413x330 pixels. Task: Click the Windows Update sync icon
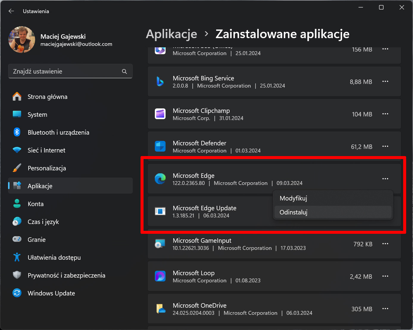(x=17, y=293)
